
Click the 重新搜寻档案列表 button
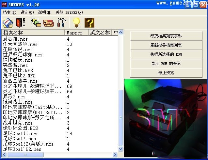(166, 45)
